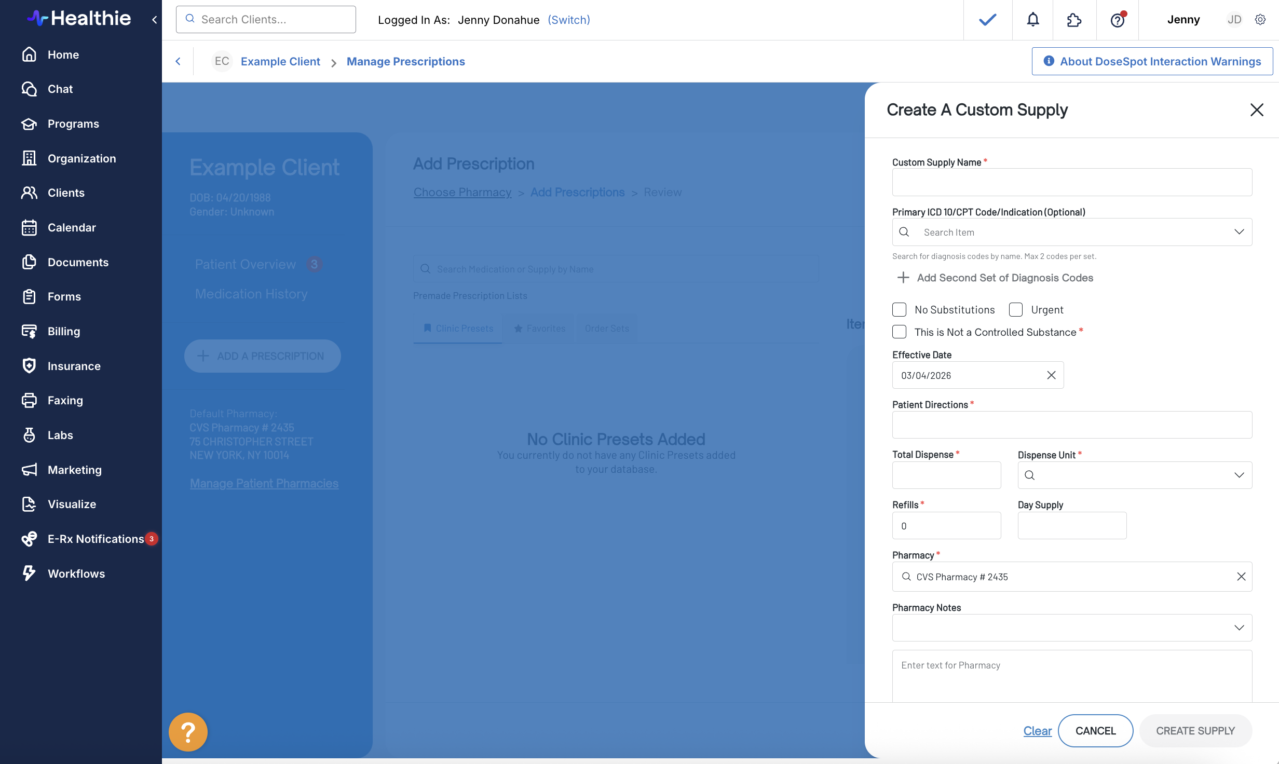Expand the Primary ICD 10 code search dropdown
The width and height of the screenshot is (1279, 764).
click(x=1239, y=231)
